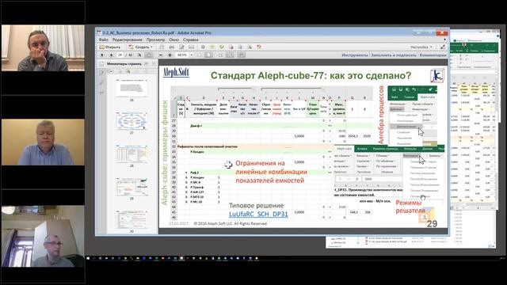
Task: Click the print icon in Acrobat toolbar
Action: point(172,47)
